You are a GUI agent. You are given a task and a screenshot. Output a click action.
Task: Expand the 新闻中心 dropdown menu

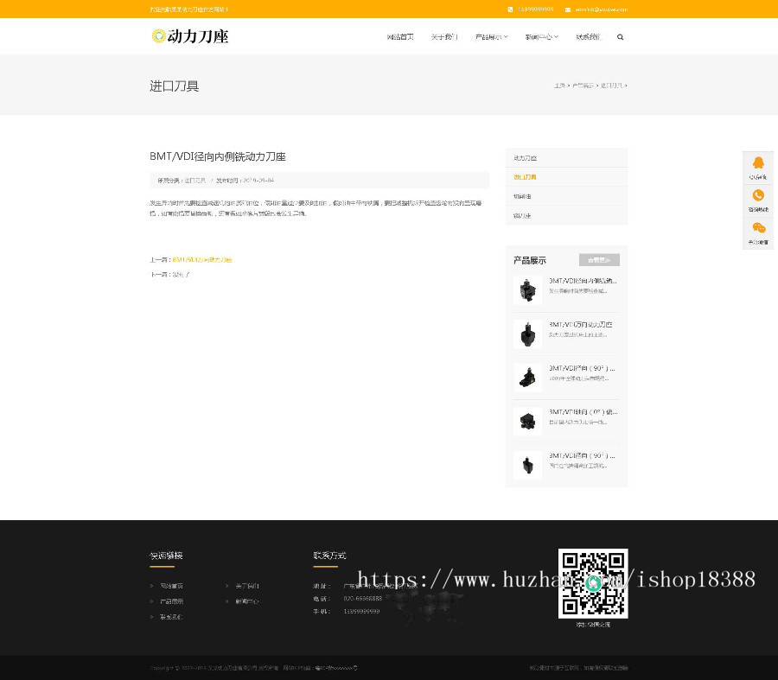pos(539,36)
